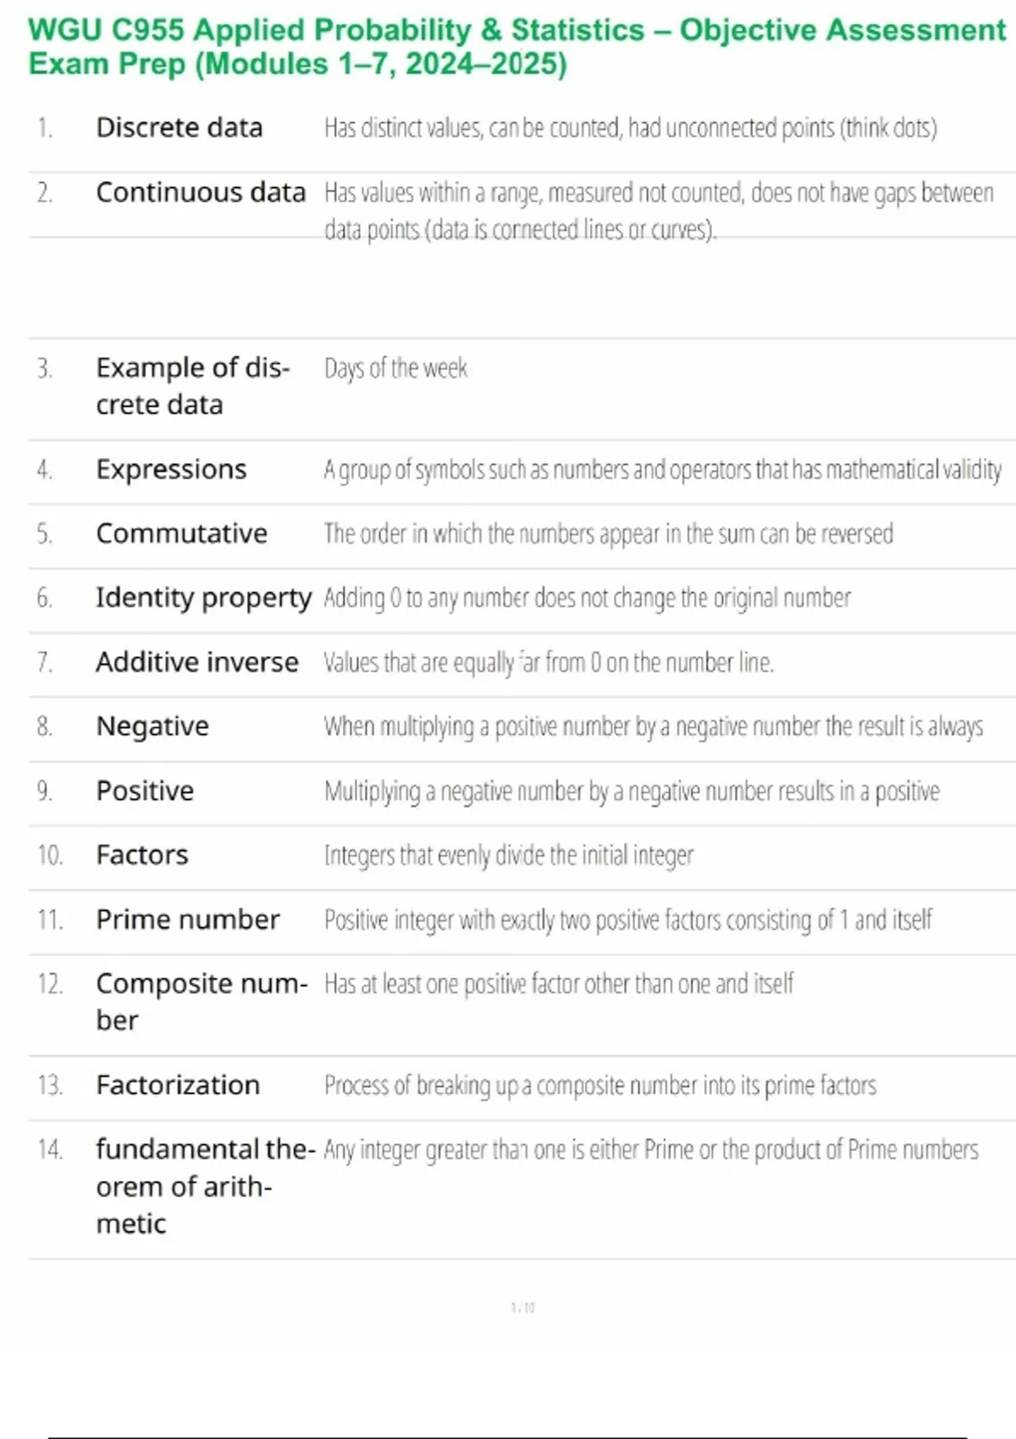Click the "Commutative" term

181,534
